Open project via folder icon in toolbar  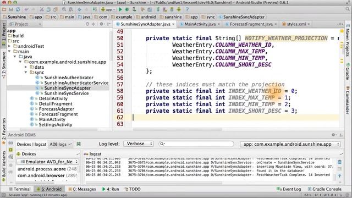[x=4, y=9]
